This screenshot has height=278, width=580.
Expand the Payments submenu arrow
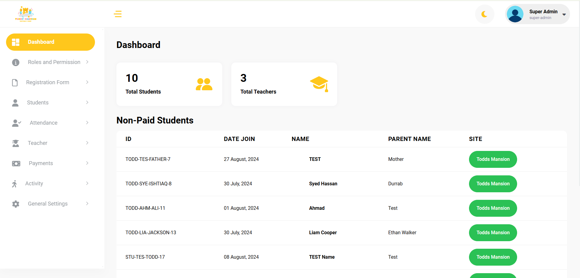pyautogui.click(x=87, y=163)
